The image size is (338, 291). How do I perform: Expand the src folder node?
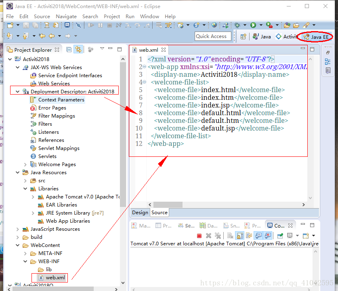[x=25, y=181]
